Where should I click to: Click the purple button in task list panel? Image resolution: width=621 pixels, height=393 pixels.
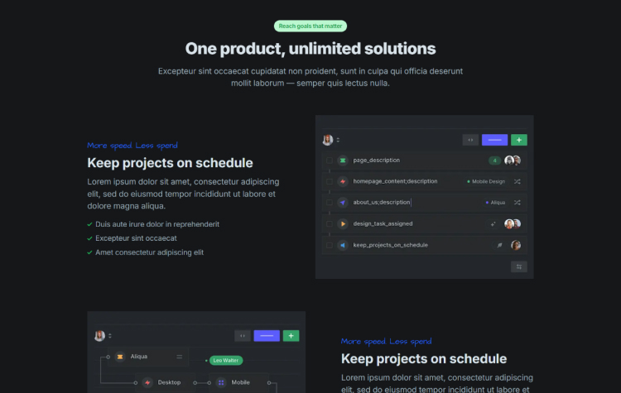(x=494, y=140)
